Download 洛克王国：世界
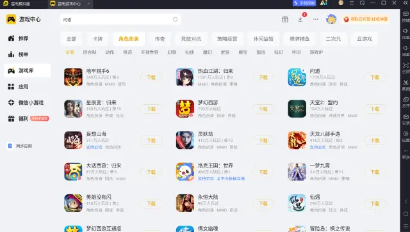 (x=263, y=172)
